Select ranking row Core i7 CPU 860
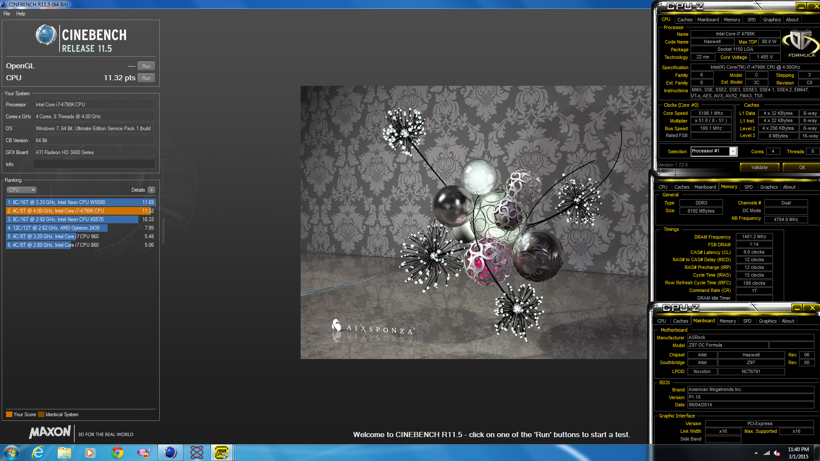The width and height of the screenshot is (820, 461). pos(81,245)
